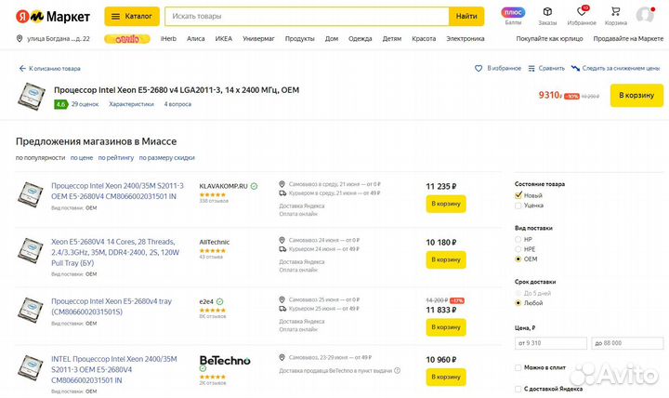The width and height of the screenshot is (669, 398).
Task: Click the Сравнить compare icon
Action: click(x=531, y=68)
